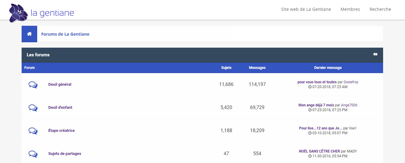Click the Étape créatrice forum bubble icon
This screenshot has width=405, height=163.
tap(33, 131)
